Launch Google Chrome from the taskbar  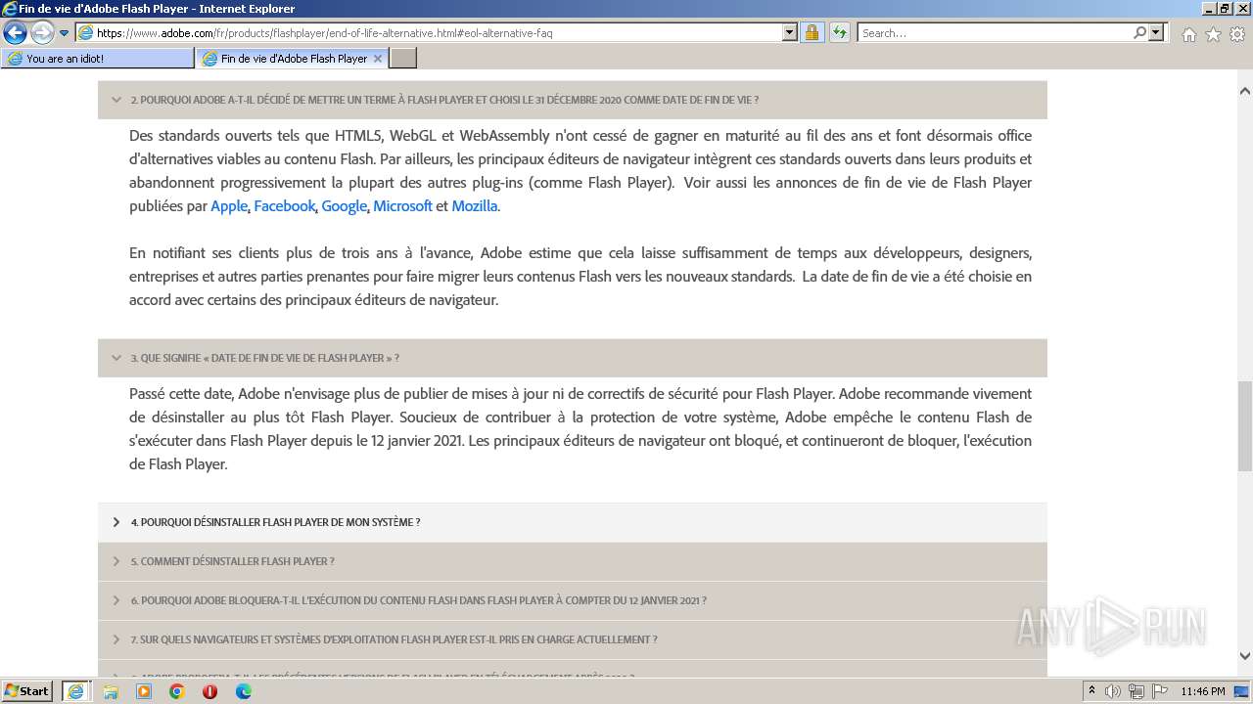pyautogui.click(x=177, y=691)
